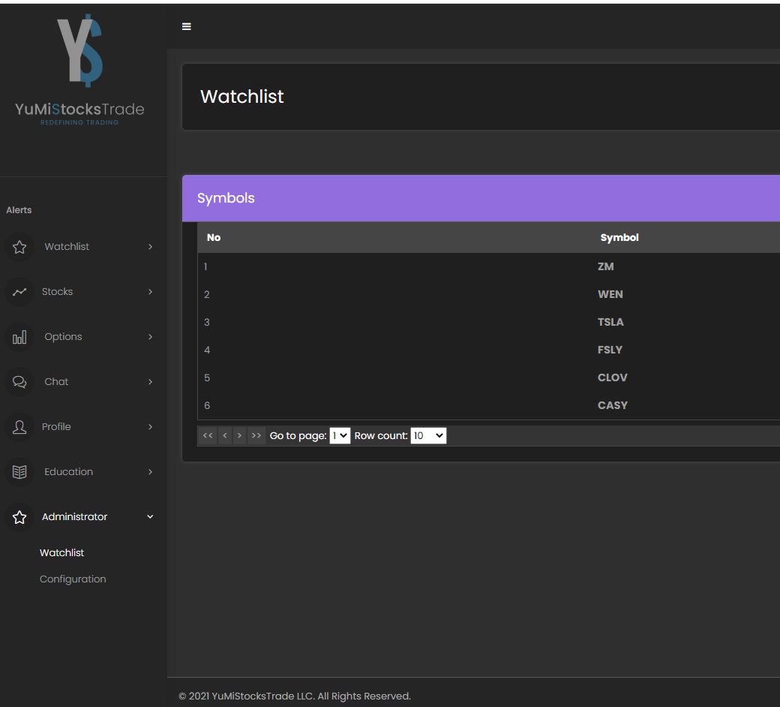Image resolution: width=780 pixels, height=707 pixels.
Task: Go to first page with << button
Action: tap(208, 435)
